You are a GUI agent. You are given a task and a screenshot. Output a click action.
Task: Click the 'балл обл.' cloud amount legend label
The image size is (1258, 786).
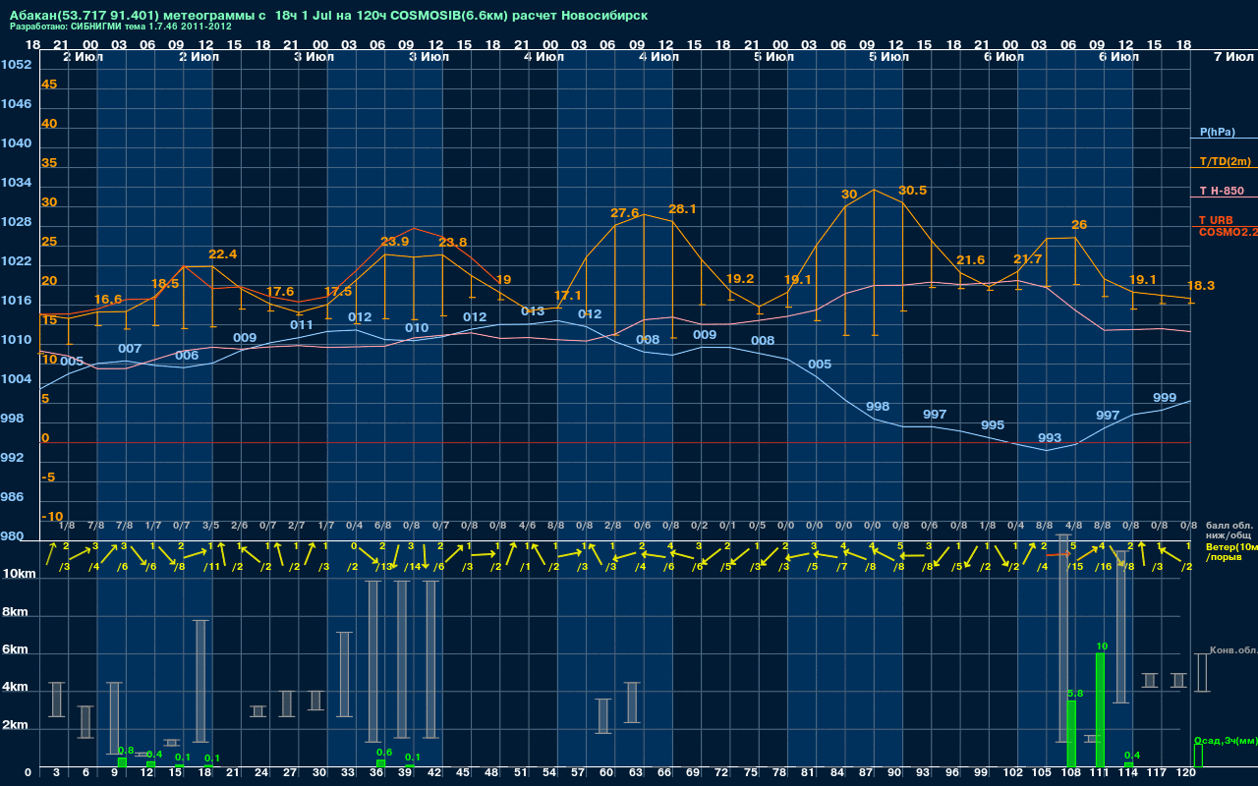tap(1230, 525)
